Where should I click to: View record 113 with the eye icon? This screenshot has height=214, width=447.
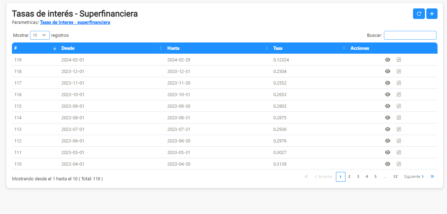click(387, 129)
